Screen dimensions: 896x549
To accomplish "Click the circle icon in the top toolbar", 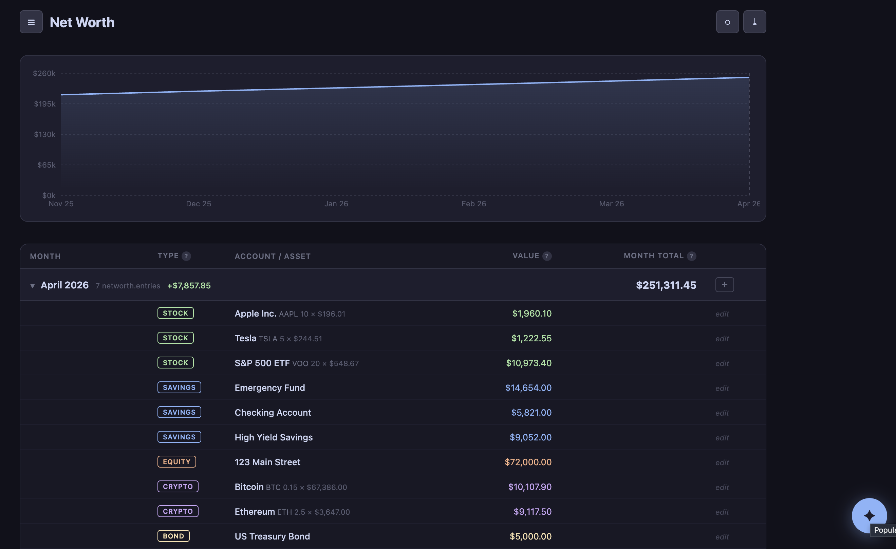I will click(x=727, y=21).
